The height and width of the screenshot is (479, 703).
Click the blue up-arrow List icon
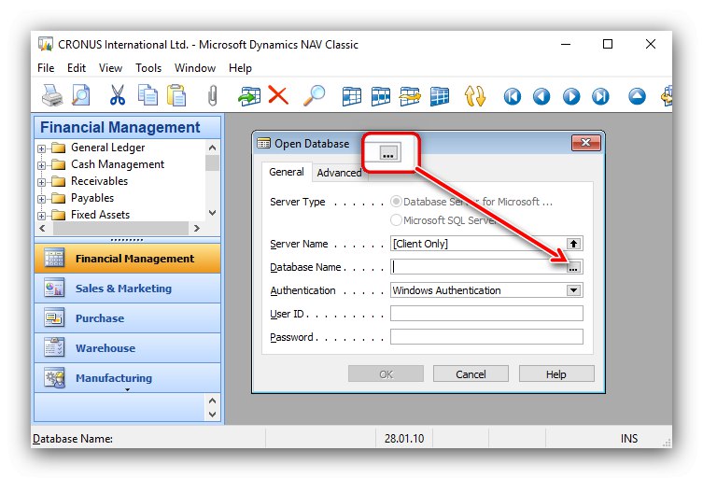click(637, 96)
